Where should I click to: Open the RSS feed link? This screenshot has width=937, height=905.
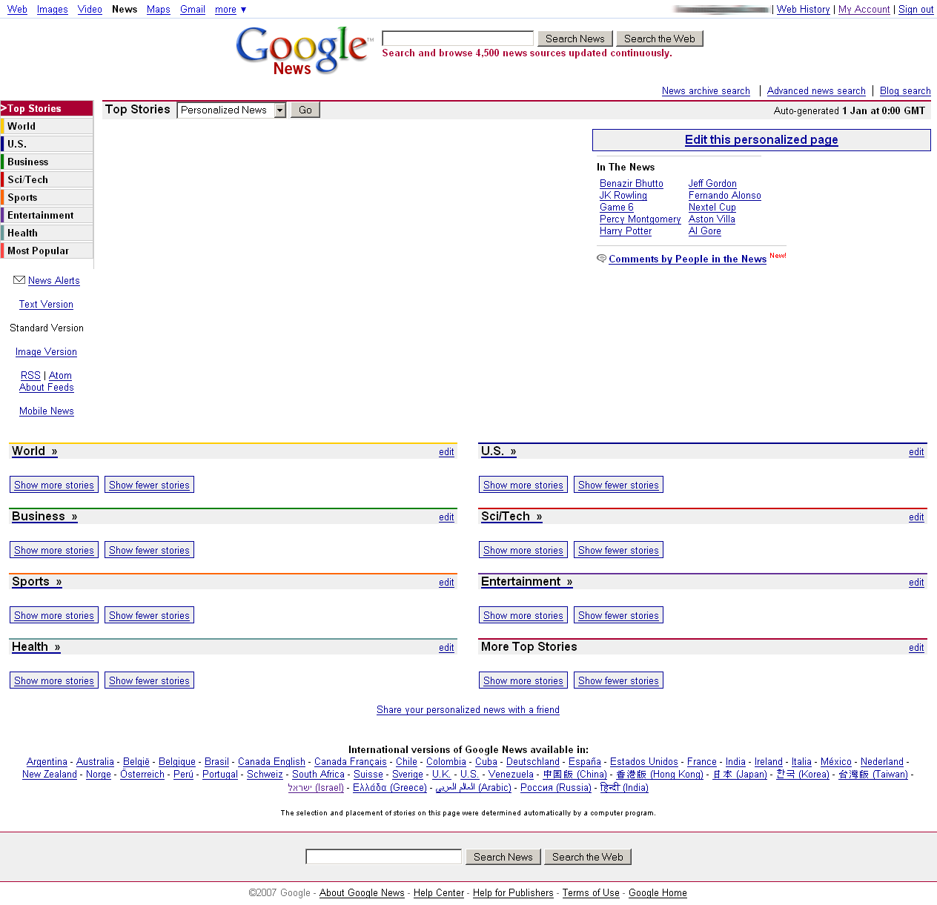tap(30, 376)
